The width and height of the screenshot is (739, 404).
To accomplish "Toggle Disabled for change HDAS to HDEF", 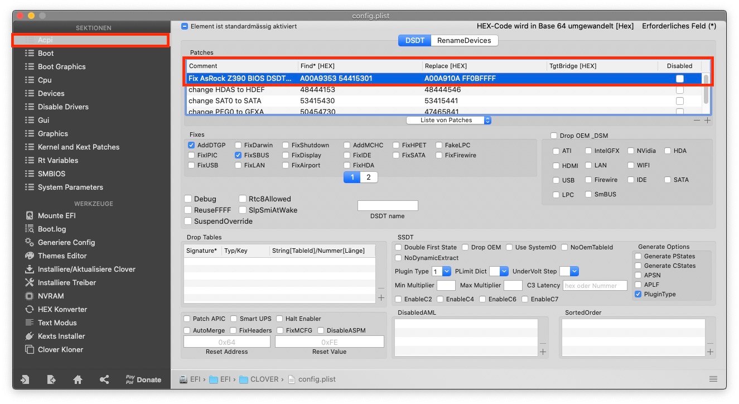I will pos(679,90).
